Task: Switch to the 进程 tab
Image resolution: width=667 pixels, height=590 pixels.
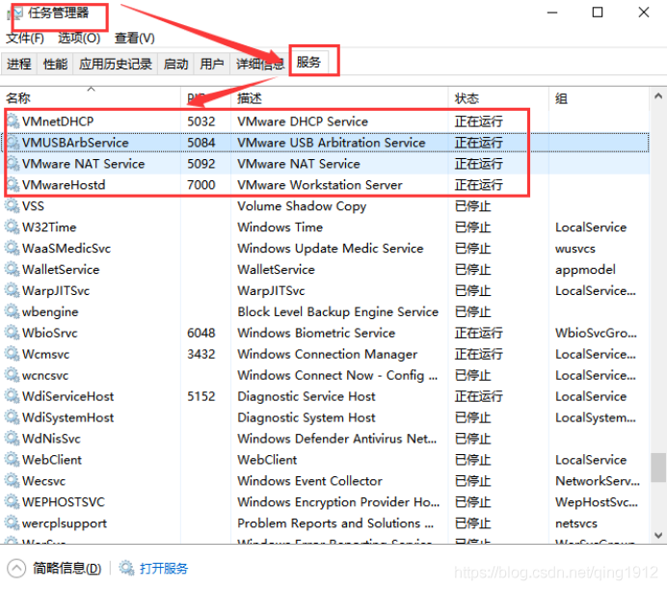Action: click(19, 64)
